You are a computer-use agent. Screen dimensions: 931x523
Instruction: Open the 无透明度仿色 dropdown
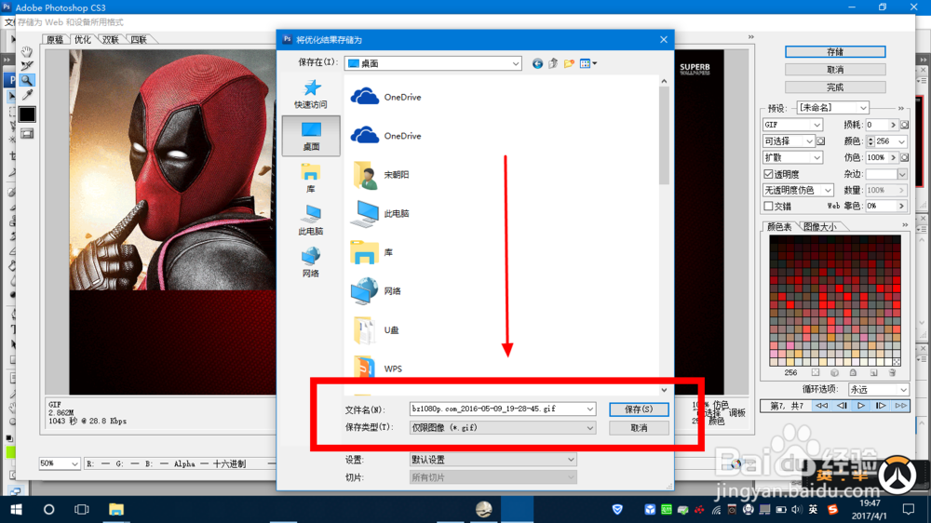(798, 190)
